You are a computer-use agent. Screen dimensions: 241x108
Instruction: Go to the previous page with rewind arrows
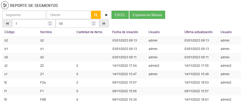[x=7, y=23]
